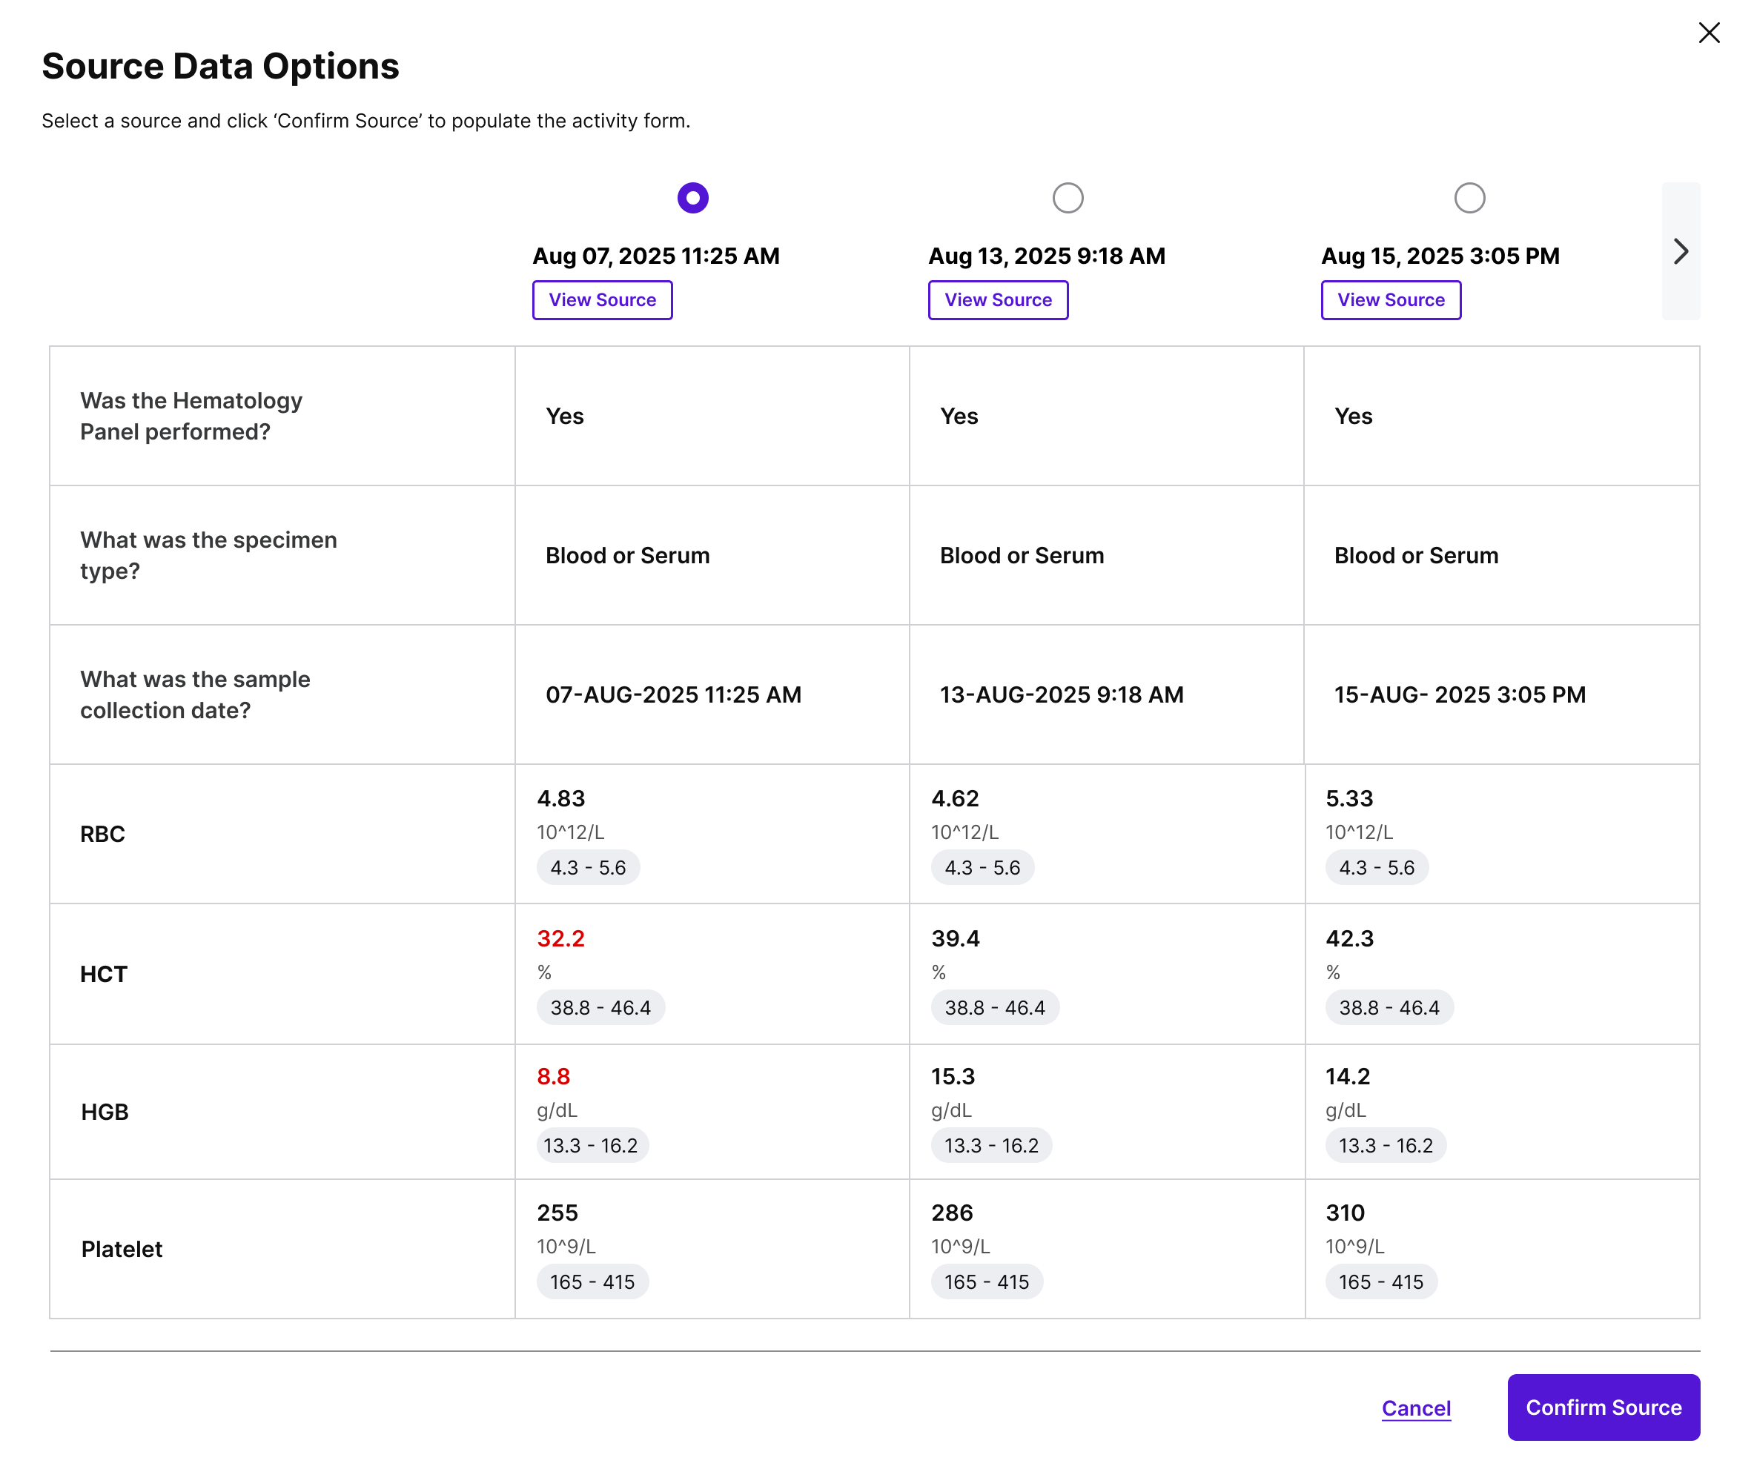Viewport: 1754px width, 1469px height.
Task: Select the Aug 07, 2025 source radio
Action: (692, 198)
